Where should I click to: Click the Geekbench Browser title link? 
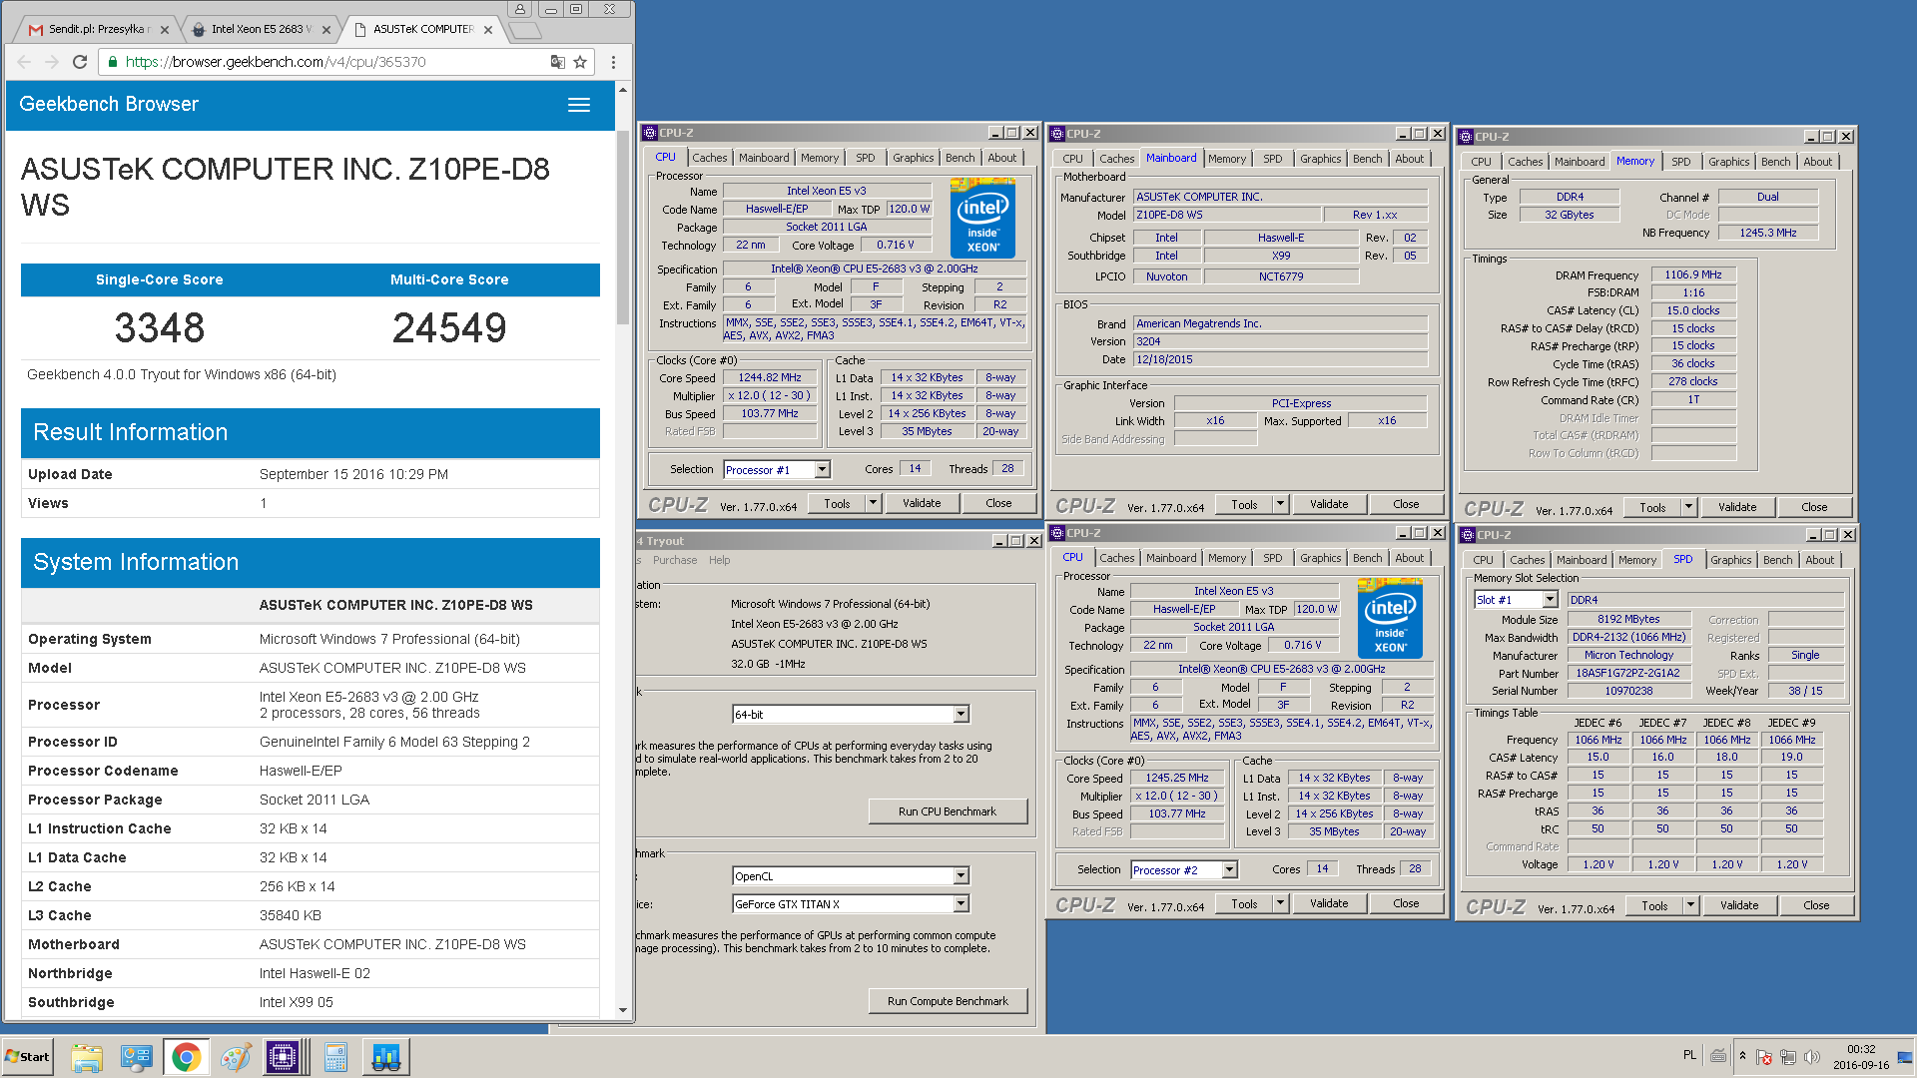point(109,104)
